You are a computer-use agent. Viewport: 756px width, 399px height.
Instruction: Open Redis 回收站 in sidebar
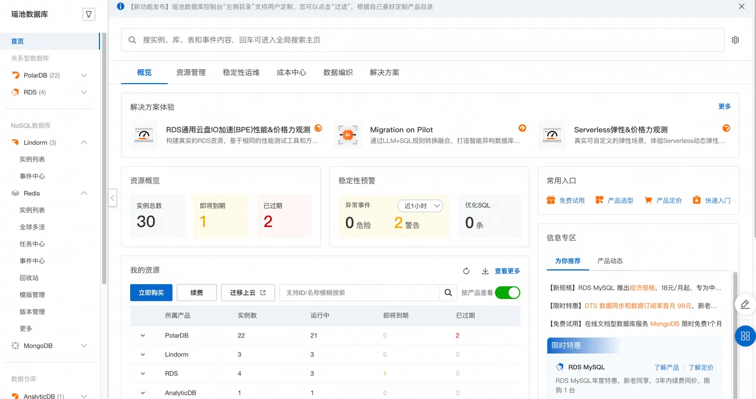[29, 278]
